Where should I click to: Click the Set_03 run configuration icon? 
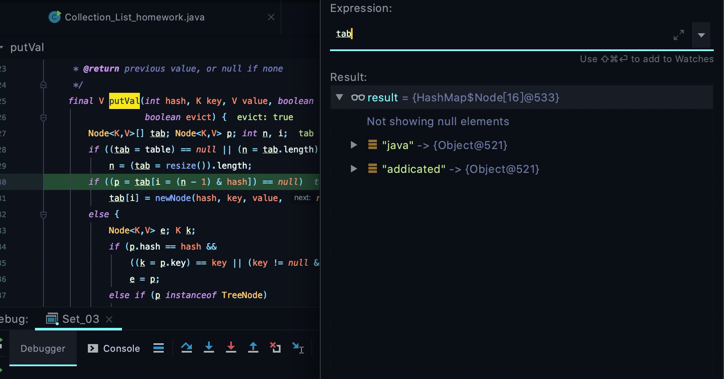coord(52,319)
